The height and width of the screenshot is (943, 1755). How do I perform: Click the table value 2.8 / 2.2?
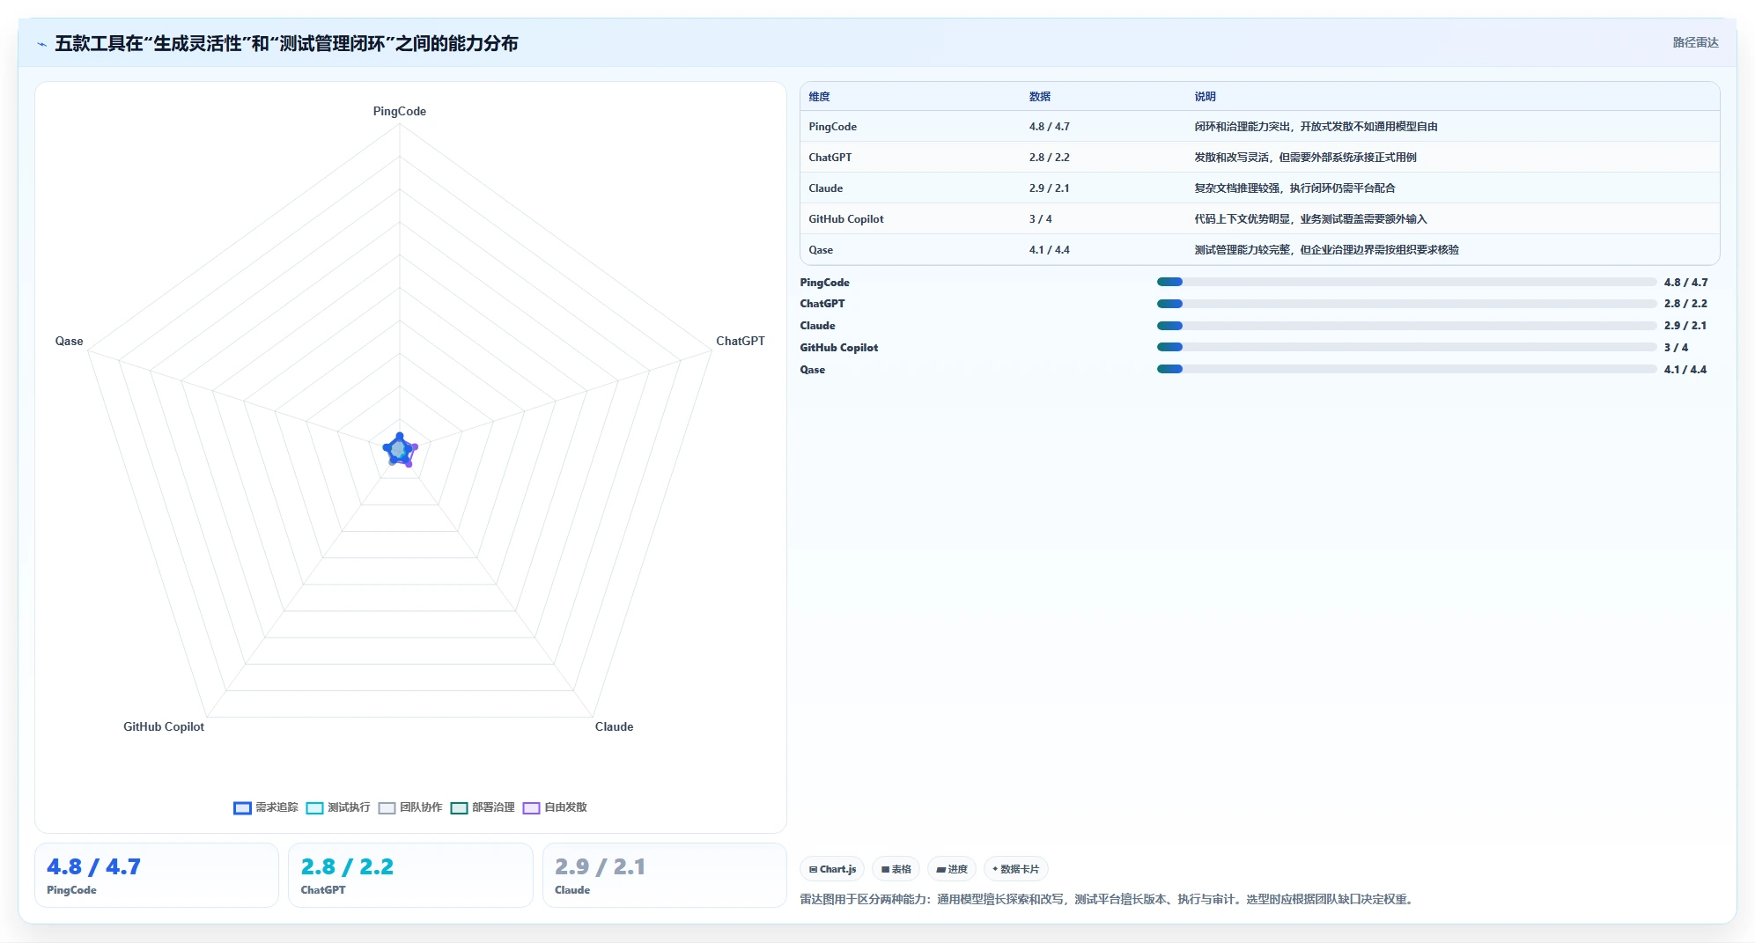point(1050,158)
